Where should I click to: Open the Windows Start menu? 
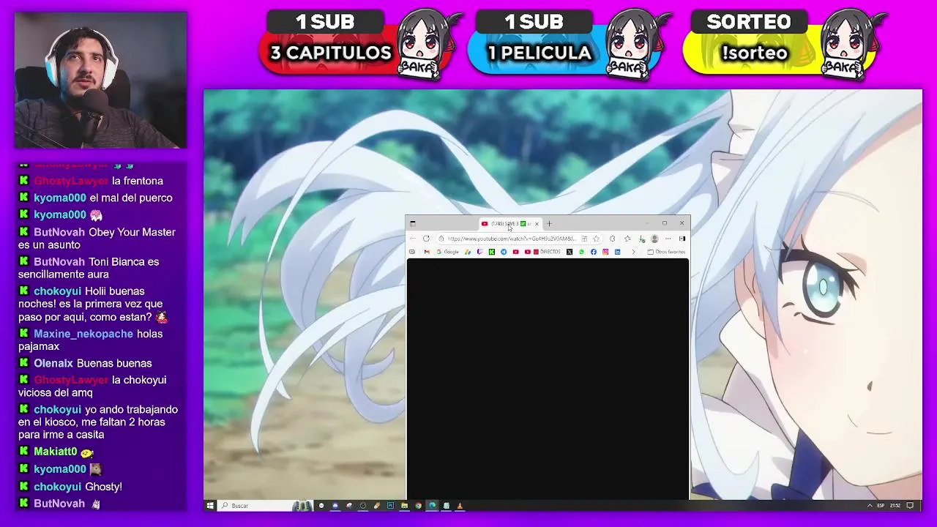[210, 505]
